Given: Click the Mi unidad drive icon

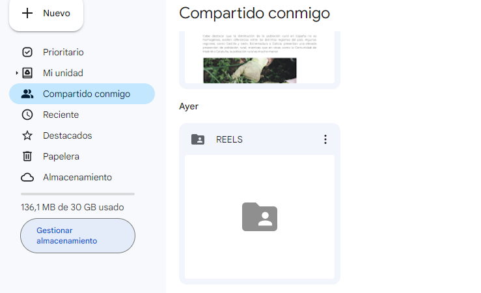Looking at the screenshot, I should click(27, 73).
